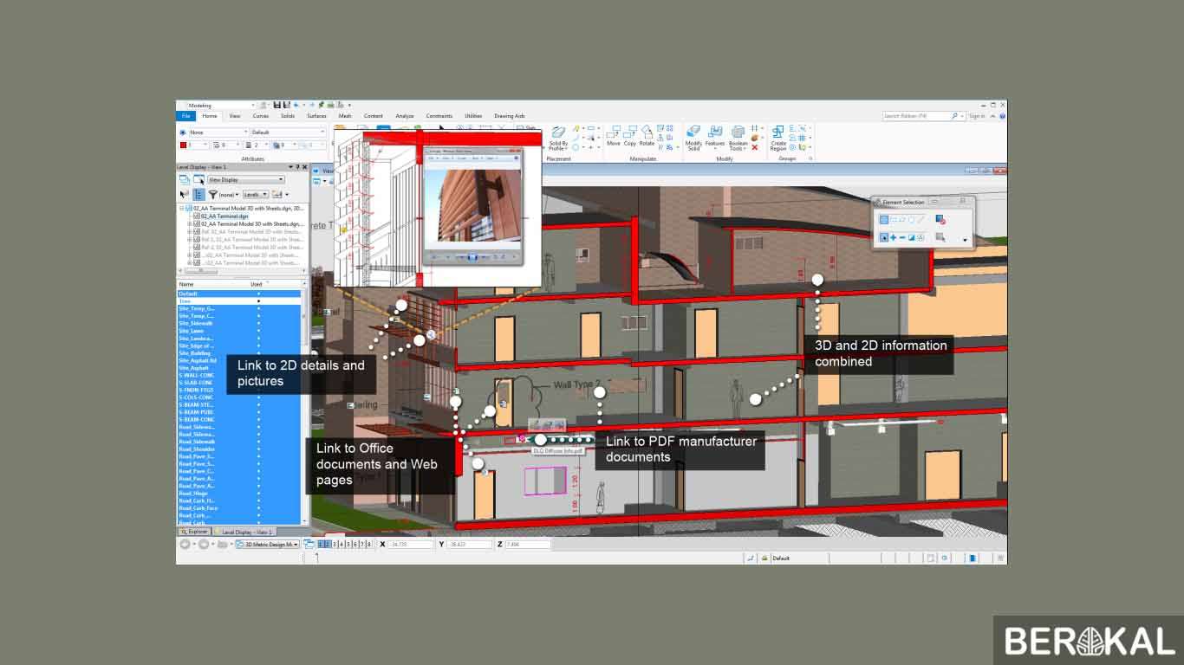This screenshot has height=665, width=1184.
Task: Click the view groups icon beside view numbers
Action: 309,544
